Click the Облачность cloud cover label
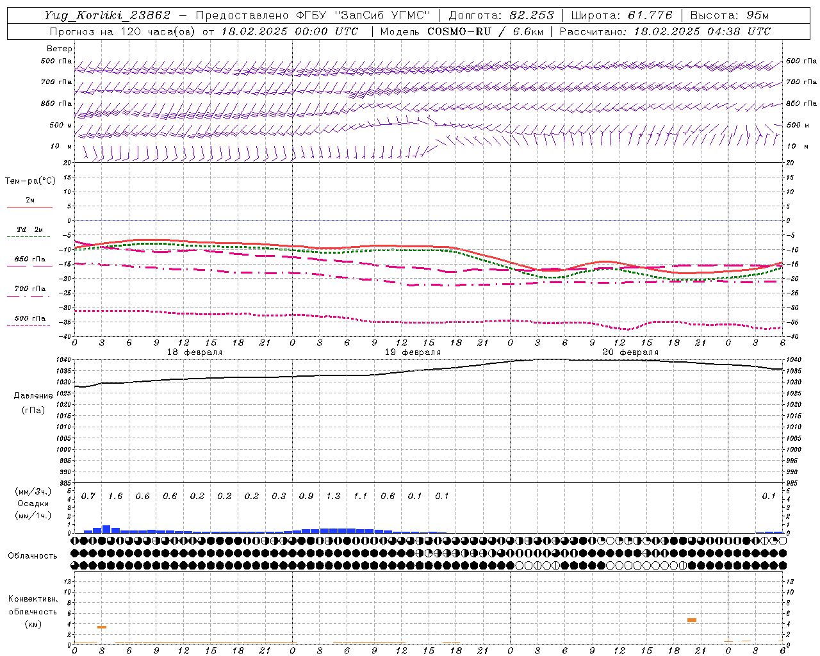820x656 pixels. [33, 556]
